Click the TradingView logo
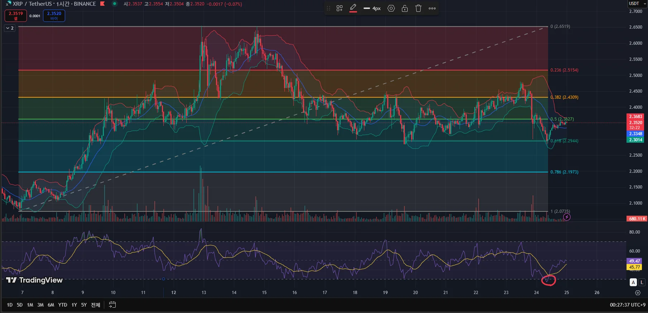The height and width of the screenshot is (313, 648). pyautogui.click(x=34, y=280)
